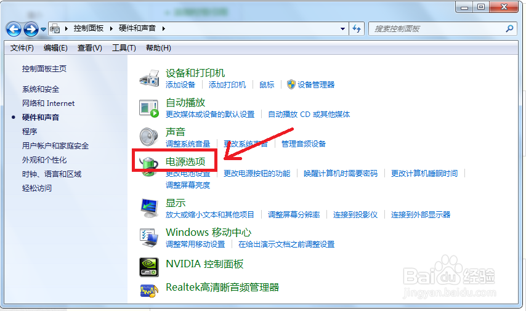Open the 文件(F) menu
Viewport: 526px width, 311px height.
pos(22,48)
